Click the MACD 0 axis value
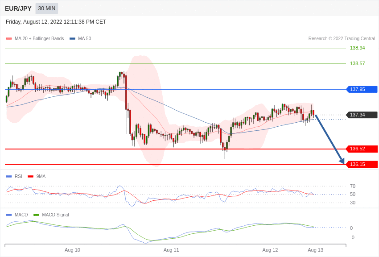This screenshot has width=379, height=257. coord(351,228)
